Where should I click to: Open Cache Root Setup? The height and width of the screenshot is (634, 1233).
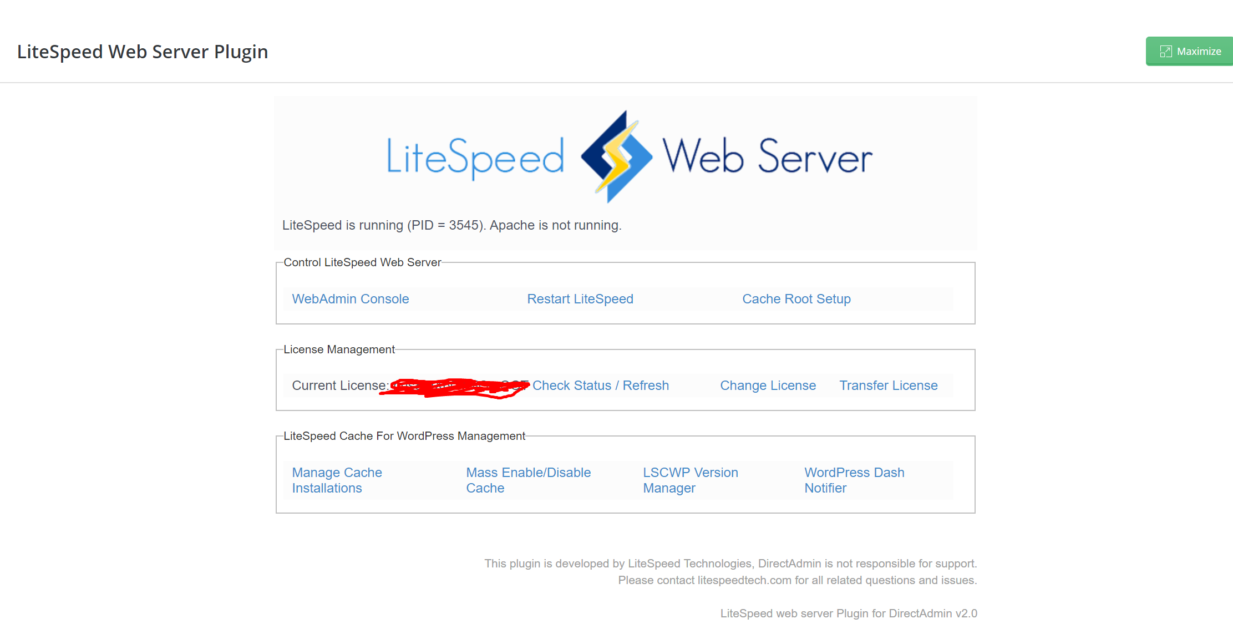pos(796,298)
